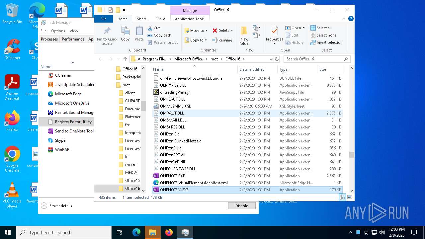Click the Explorer help question icon

[351, 19]
